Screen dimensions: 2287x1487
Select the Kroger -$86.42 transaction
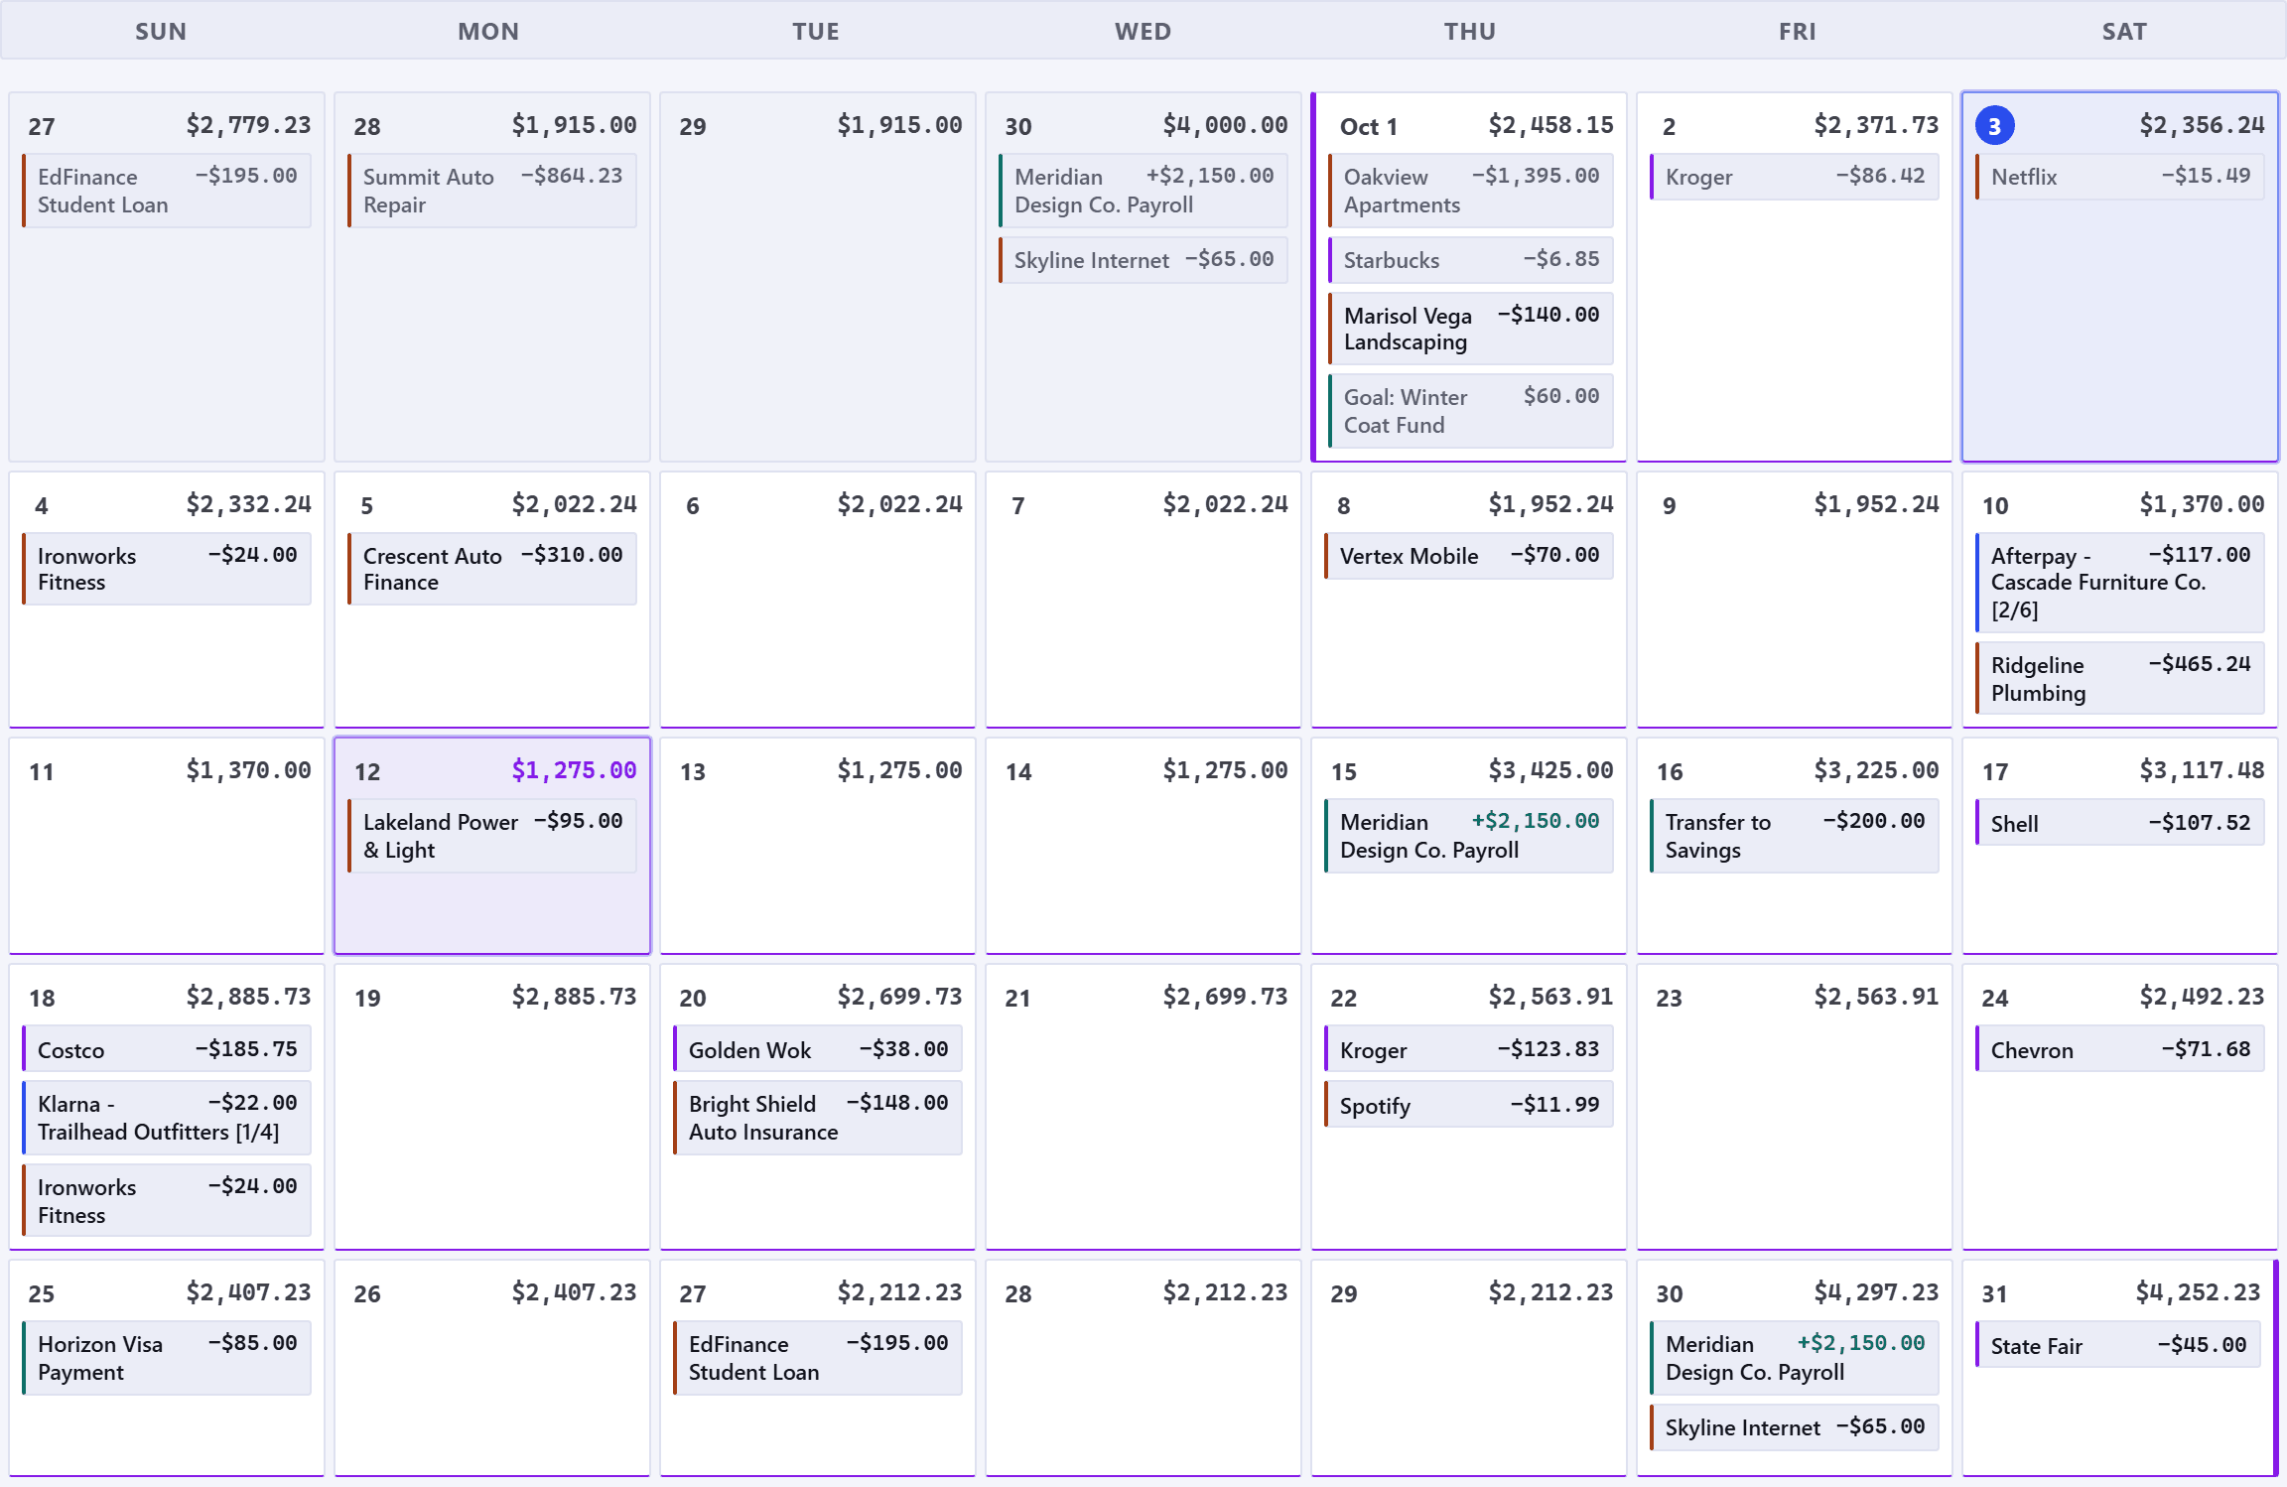coord(1794,177)
